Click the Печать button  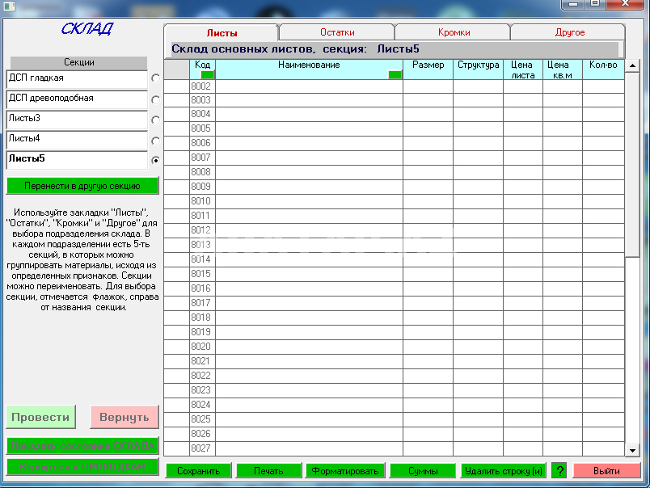coord(268,471)
